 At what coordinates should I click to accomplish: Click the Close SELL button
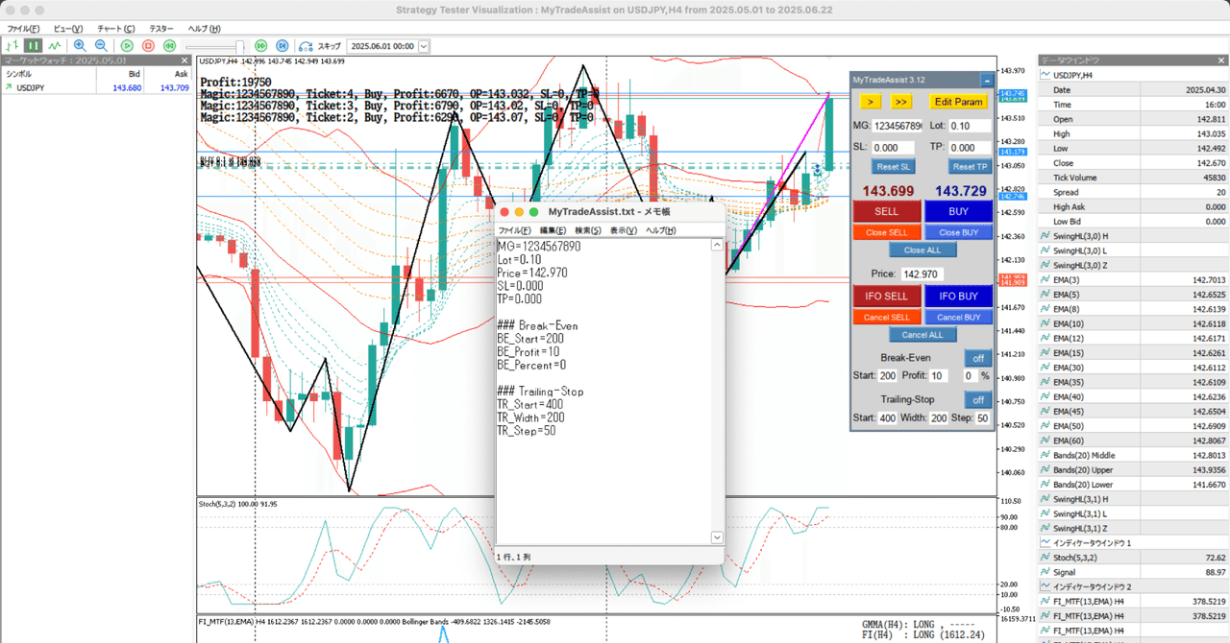tap(886, 232)
